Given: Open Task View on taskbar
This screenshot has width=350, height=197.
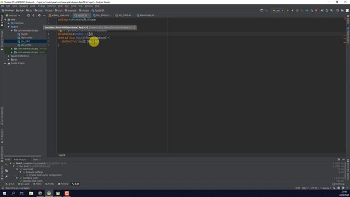Looking at the screenshot, I should tap(22, 193).
